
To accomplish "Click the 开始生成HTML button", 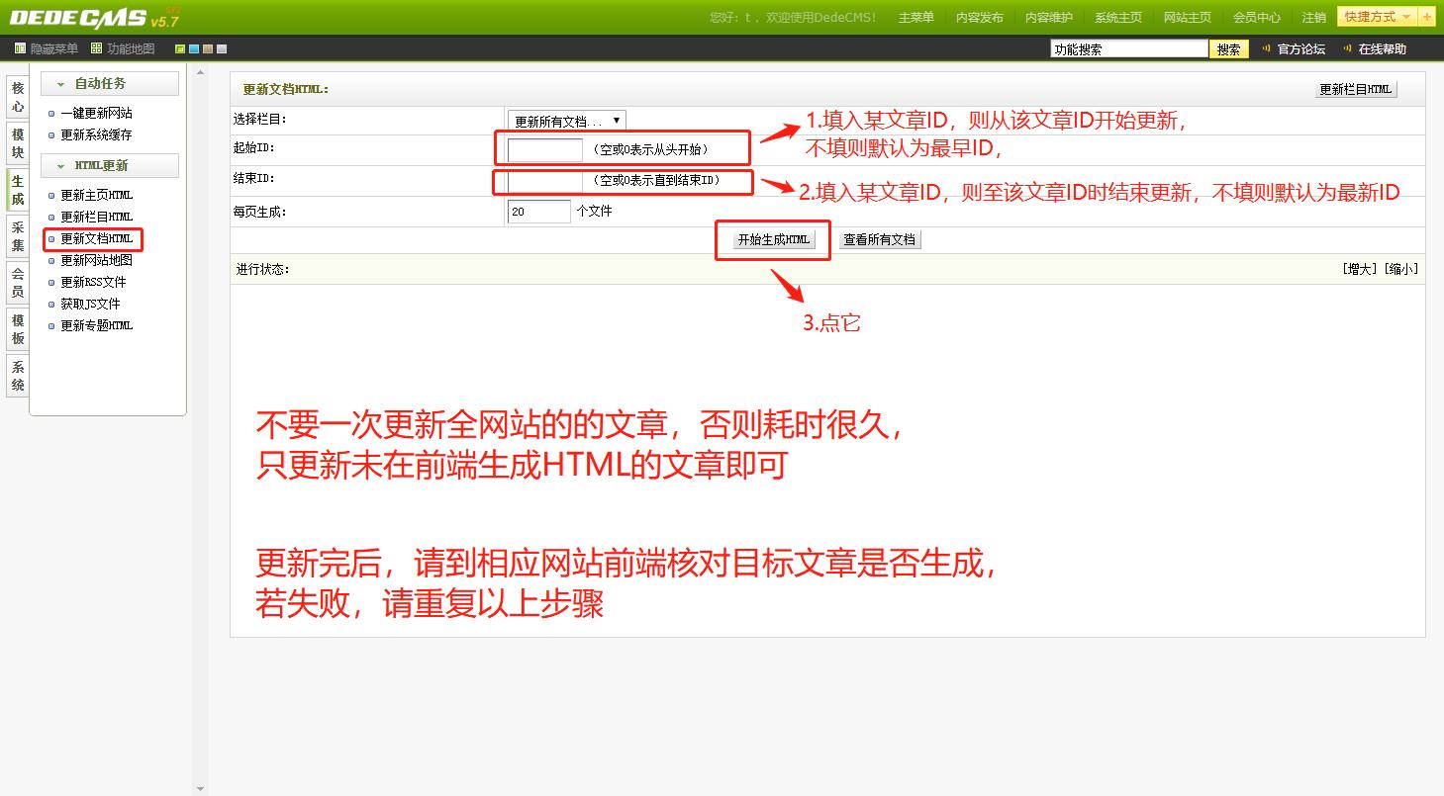I will point(774,239).
